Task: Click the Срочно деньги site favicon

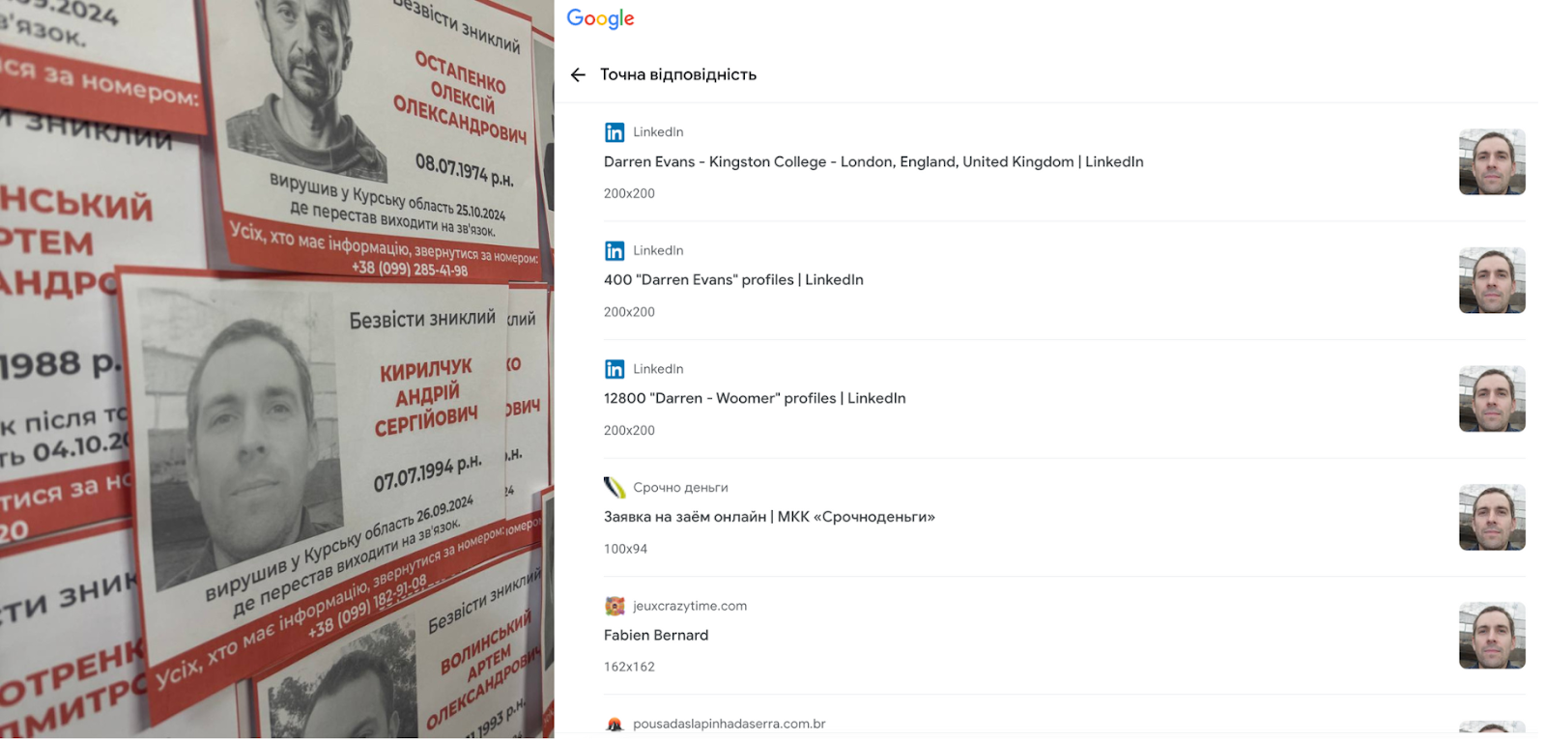Action: tap(615, 488)
